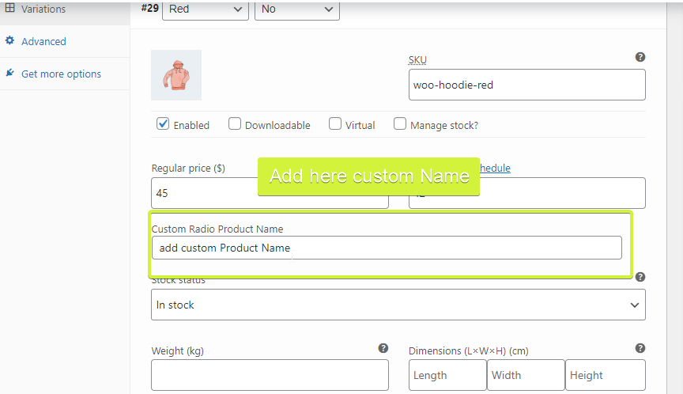Open the Advanced tab
Screen dimensions: 683x394
pyautogui.click(x=43, y=41)
